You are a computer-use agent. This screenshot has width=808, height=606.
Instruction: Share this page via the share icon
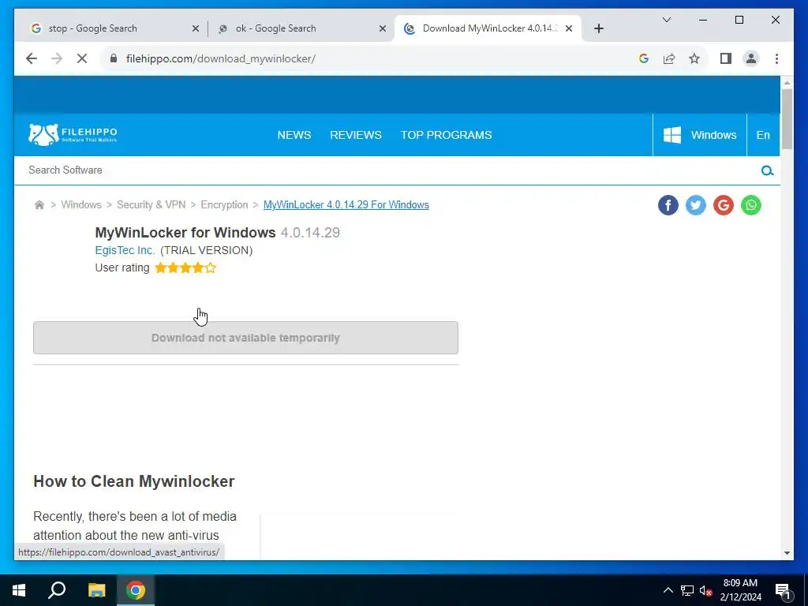click(669, 58)
